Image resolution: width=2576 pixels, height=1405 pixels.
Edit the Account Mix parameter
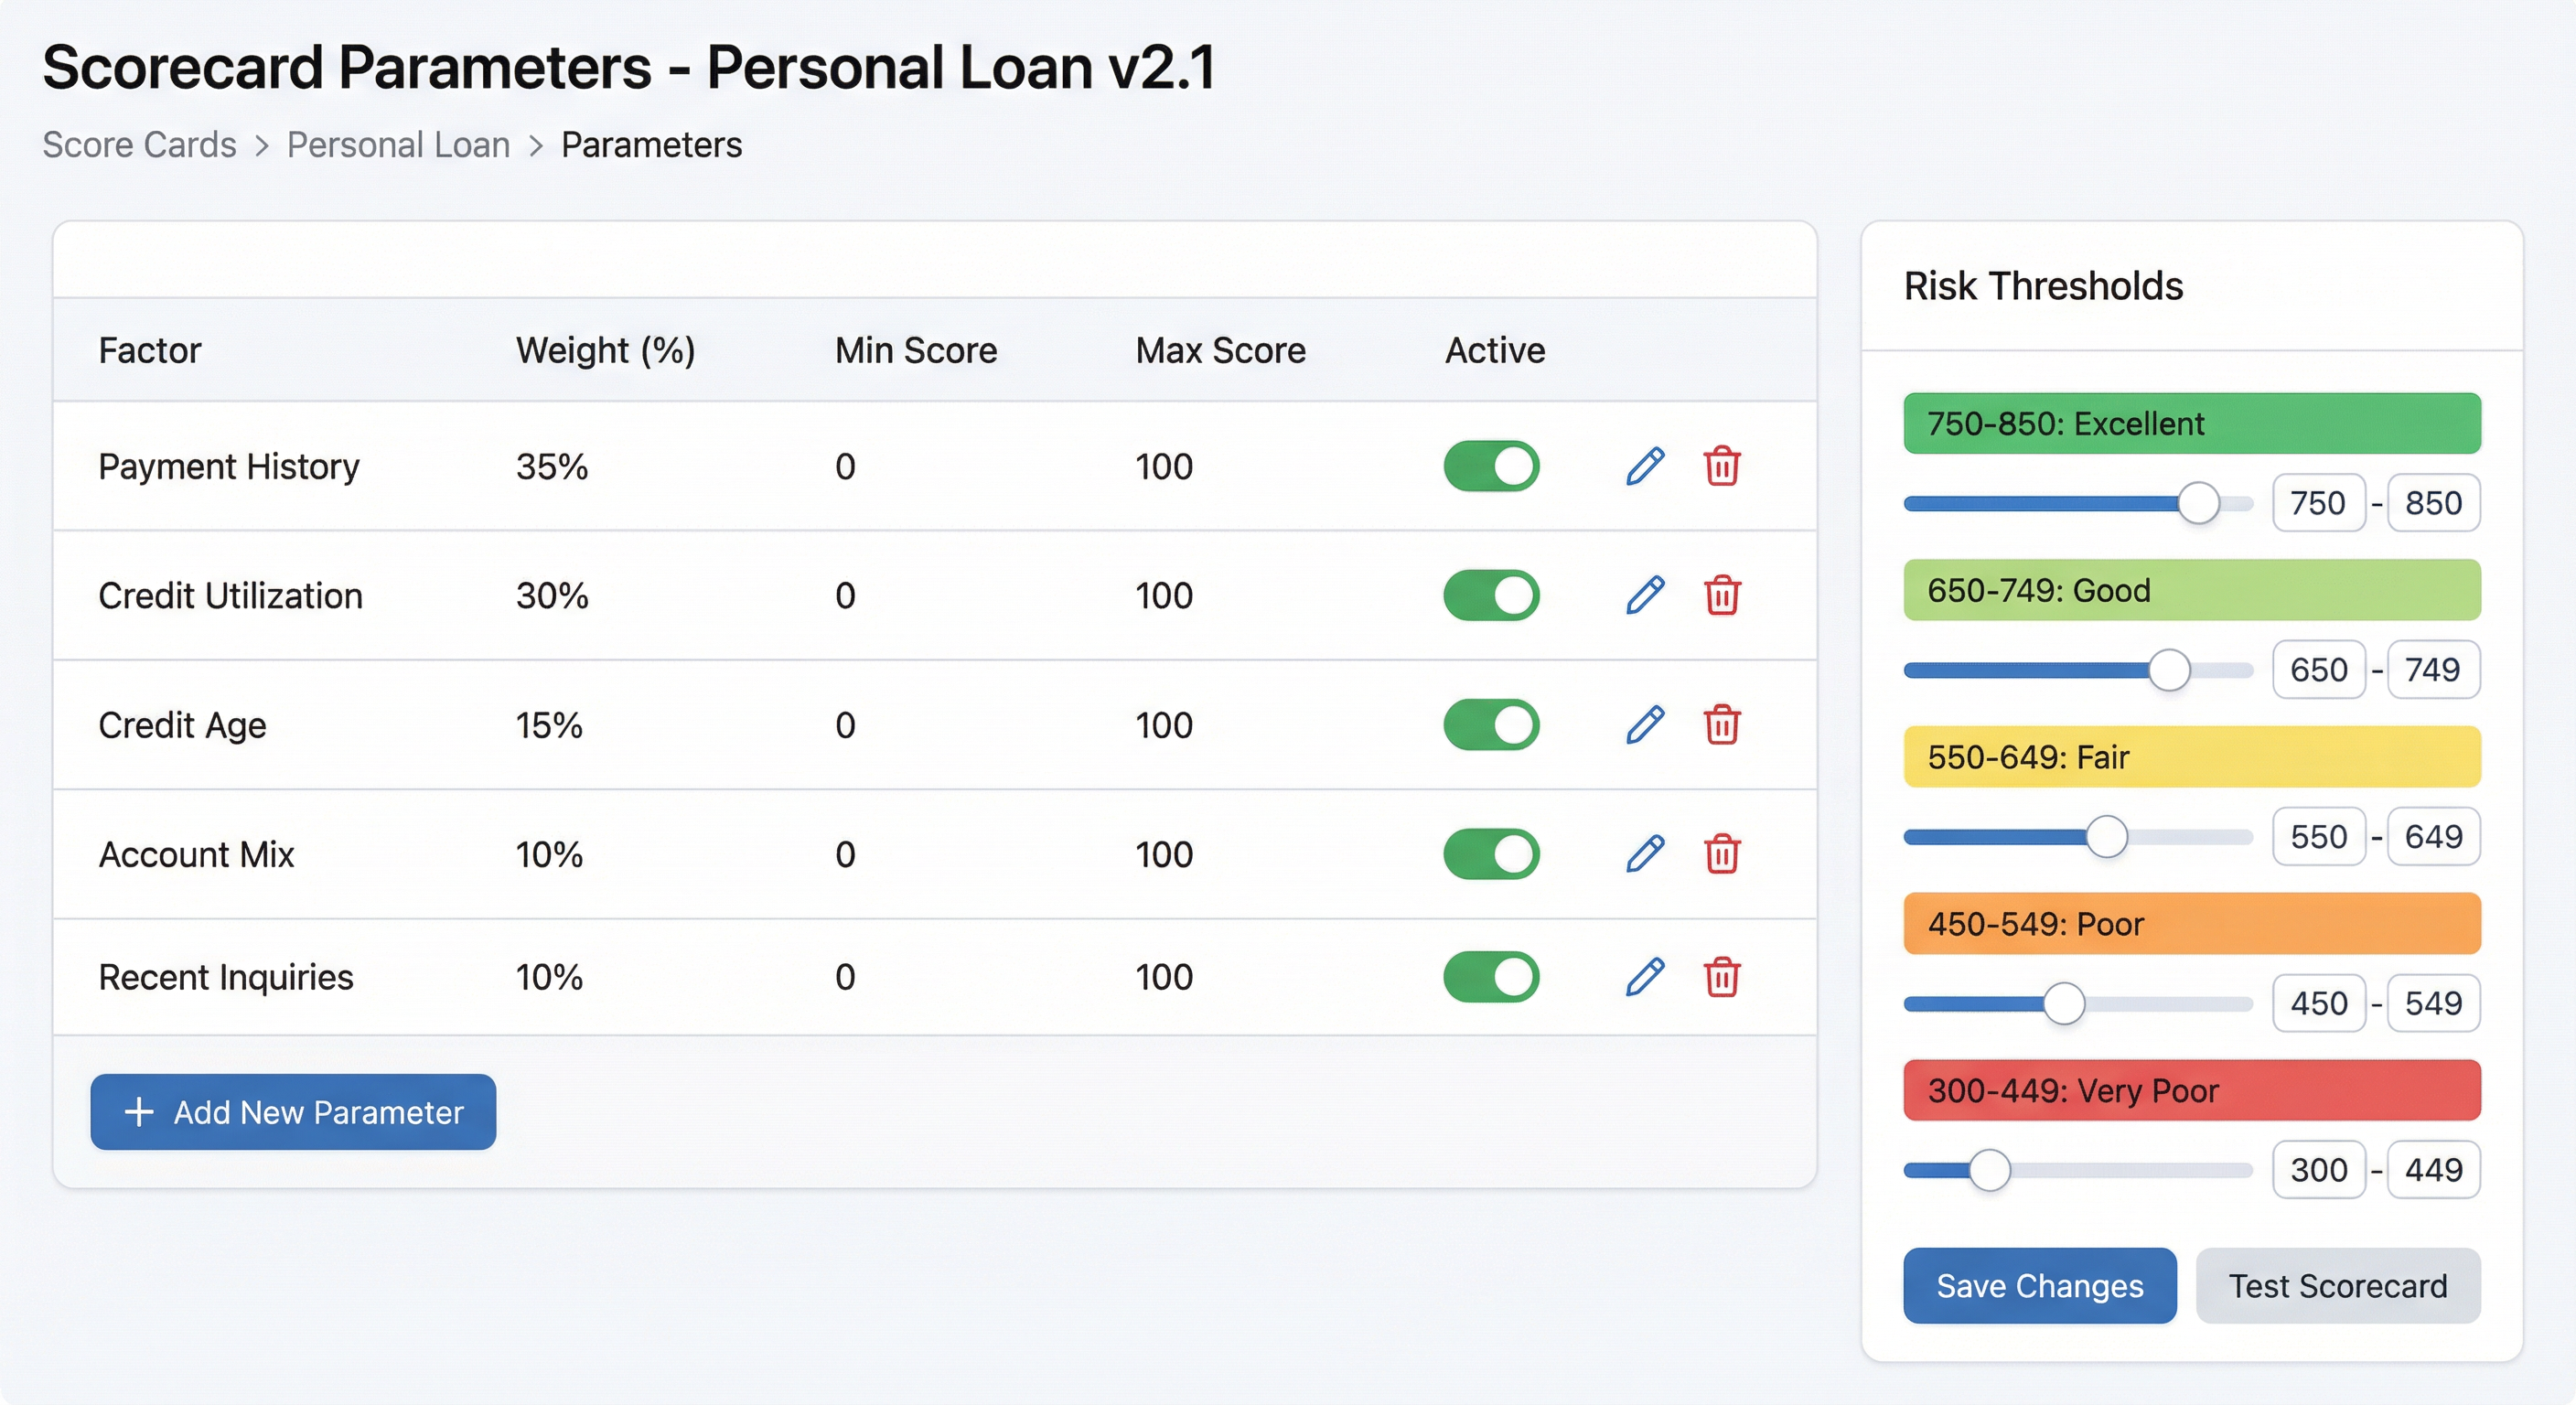1645,854
